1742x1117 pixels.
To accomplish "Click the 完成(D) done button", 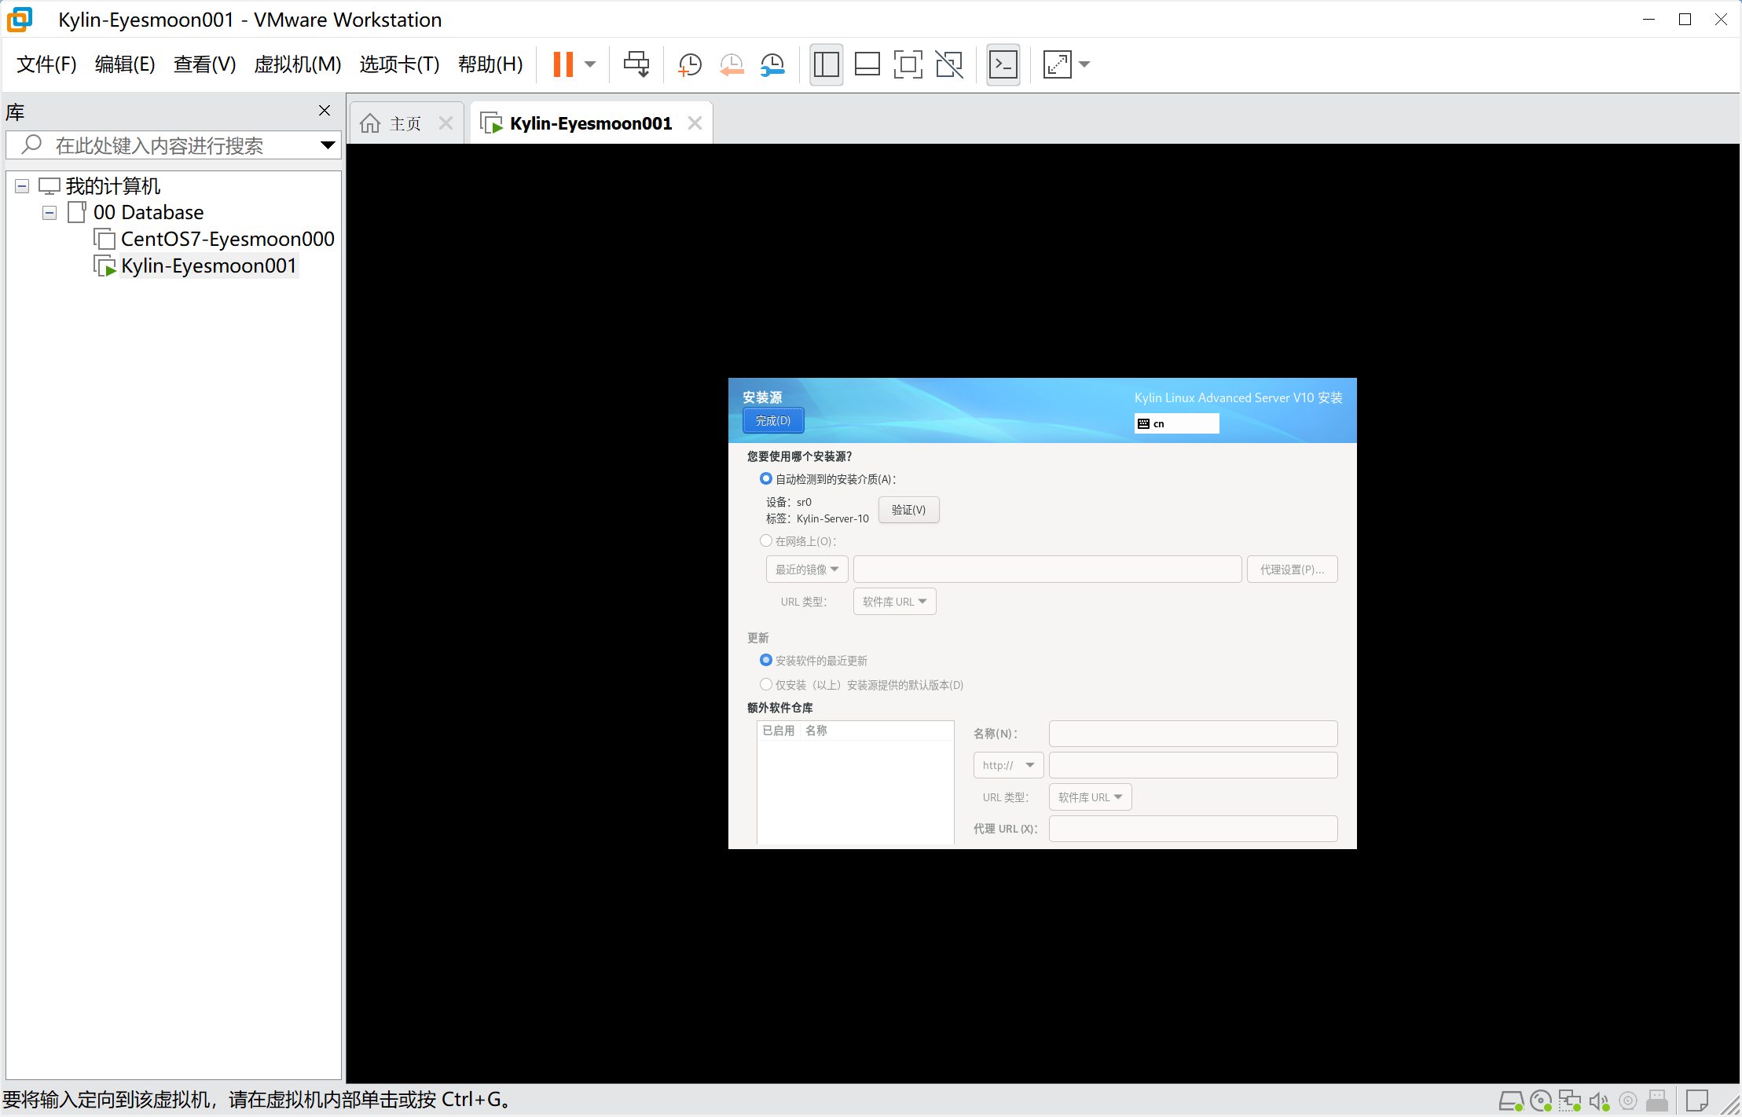I will click(x=773, y=421).
